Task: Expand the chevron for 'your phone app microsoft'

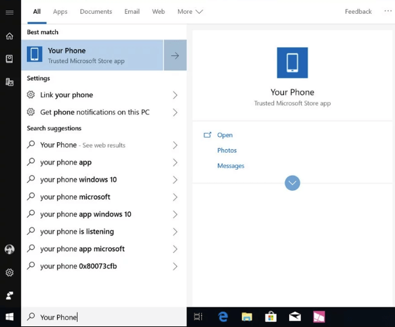Action: coord(175,249)
